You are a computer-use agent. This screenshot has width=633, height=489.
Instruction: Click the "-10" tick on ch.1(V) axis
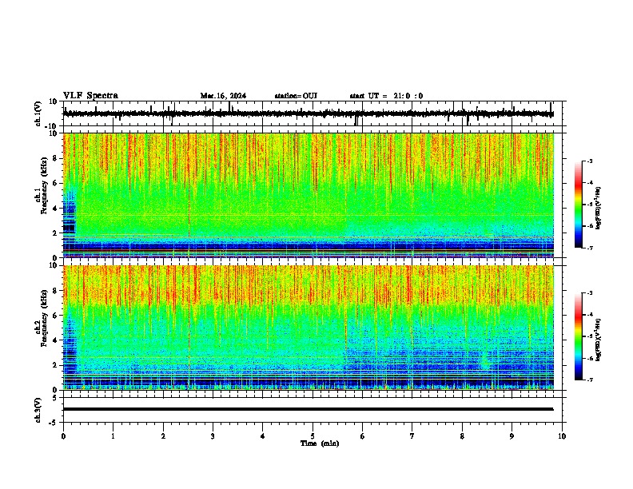(x=52, y=126)
